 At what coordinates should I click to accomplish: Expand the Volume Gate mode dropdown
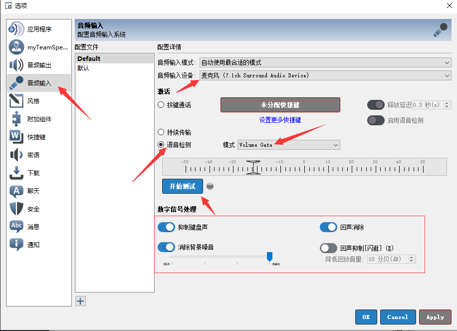pos(288,145)
